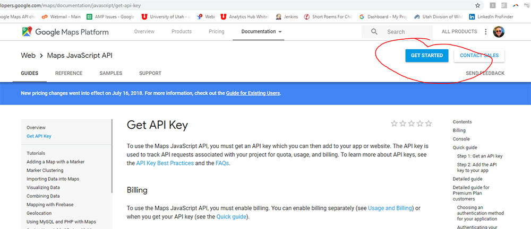Rate the page four stars
The width and height of the screenshot is (531, 229).
420,124
